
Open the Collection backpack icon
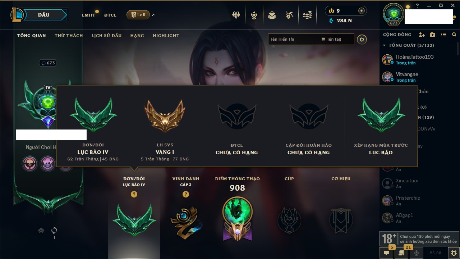tap(272, 15)
